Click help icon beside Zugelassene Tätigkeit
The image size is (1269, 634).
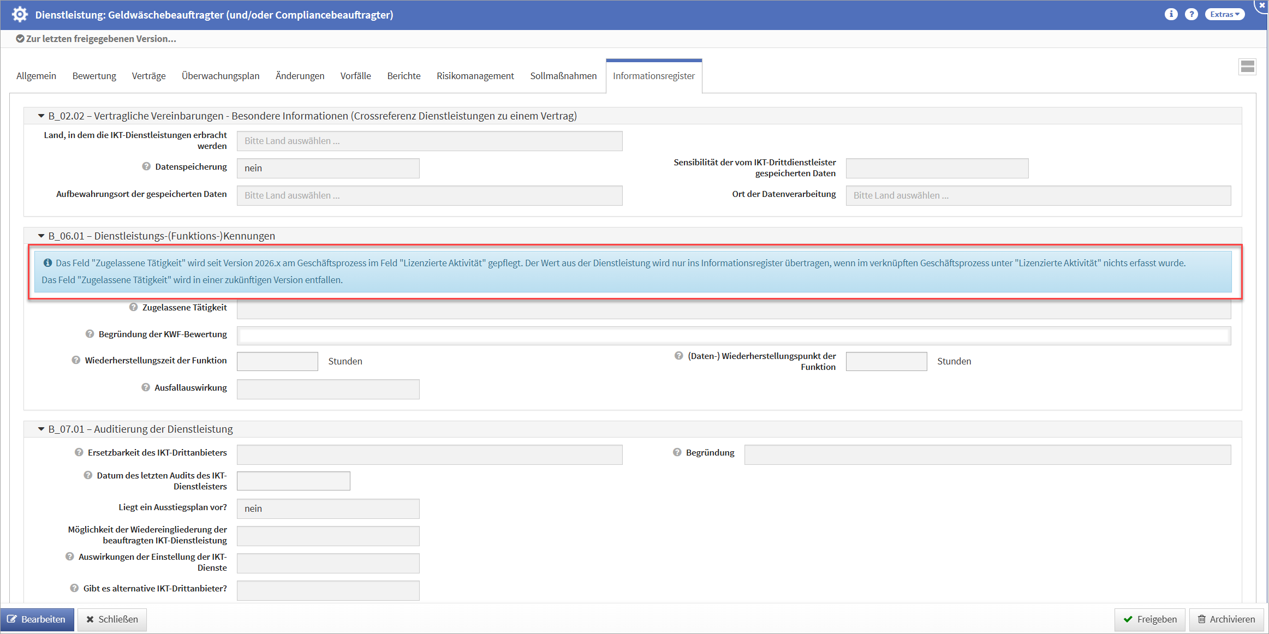133,307
